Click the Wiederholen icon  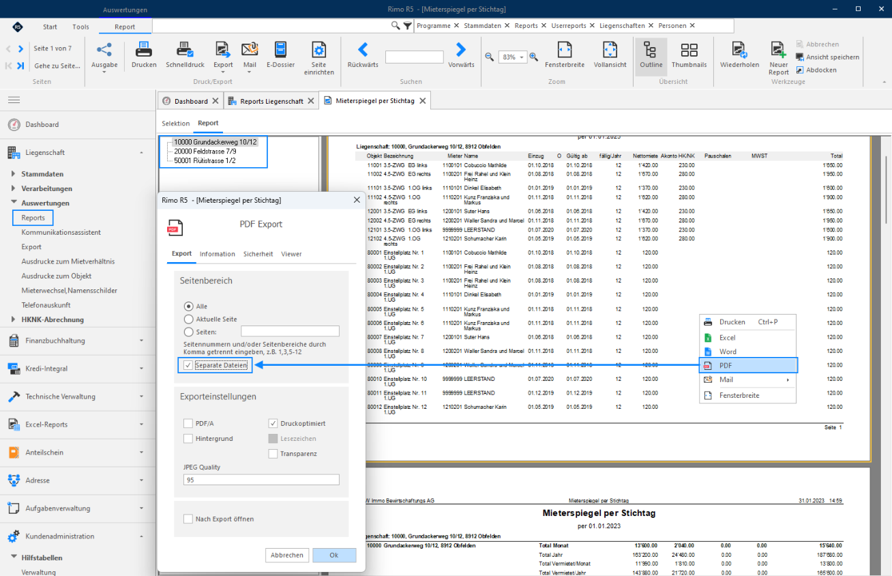[739, 50]
